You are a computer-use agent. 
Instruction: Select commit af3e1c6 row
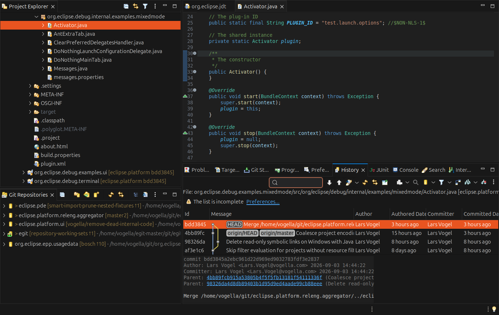pos(341,250)
